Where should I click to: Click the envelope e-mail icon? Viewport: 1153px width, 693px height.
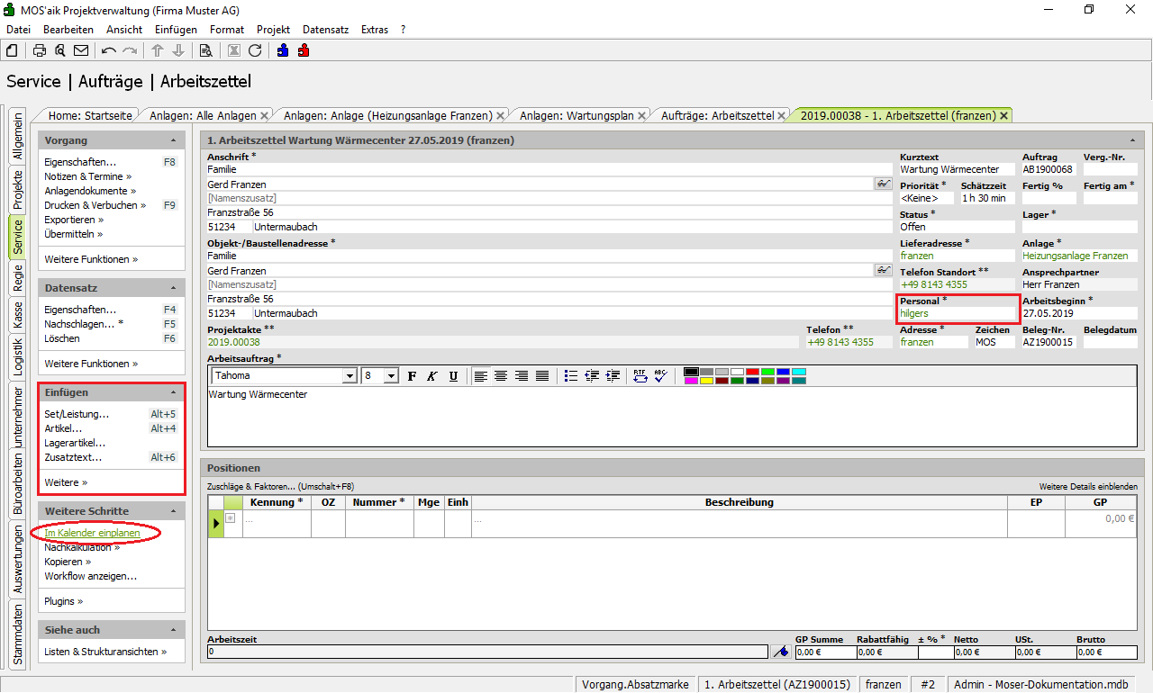click(81, 50)
